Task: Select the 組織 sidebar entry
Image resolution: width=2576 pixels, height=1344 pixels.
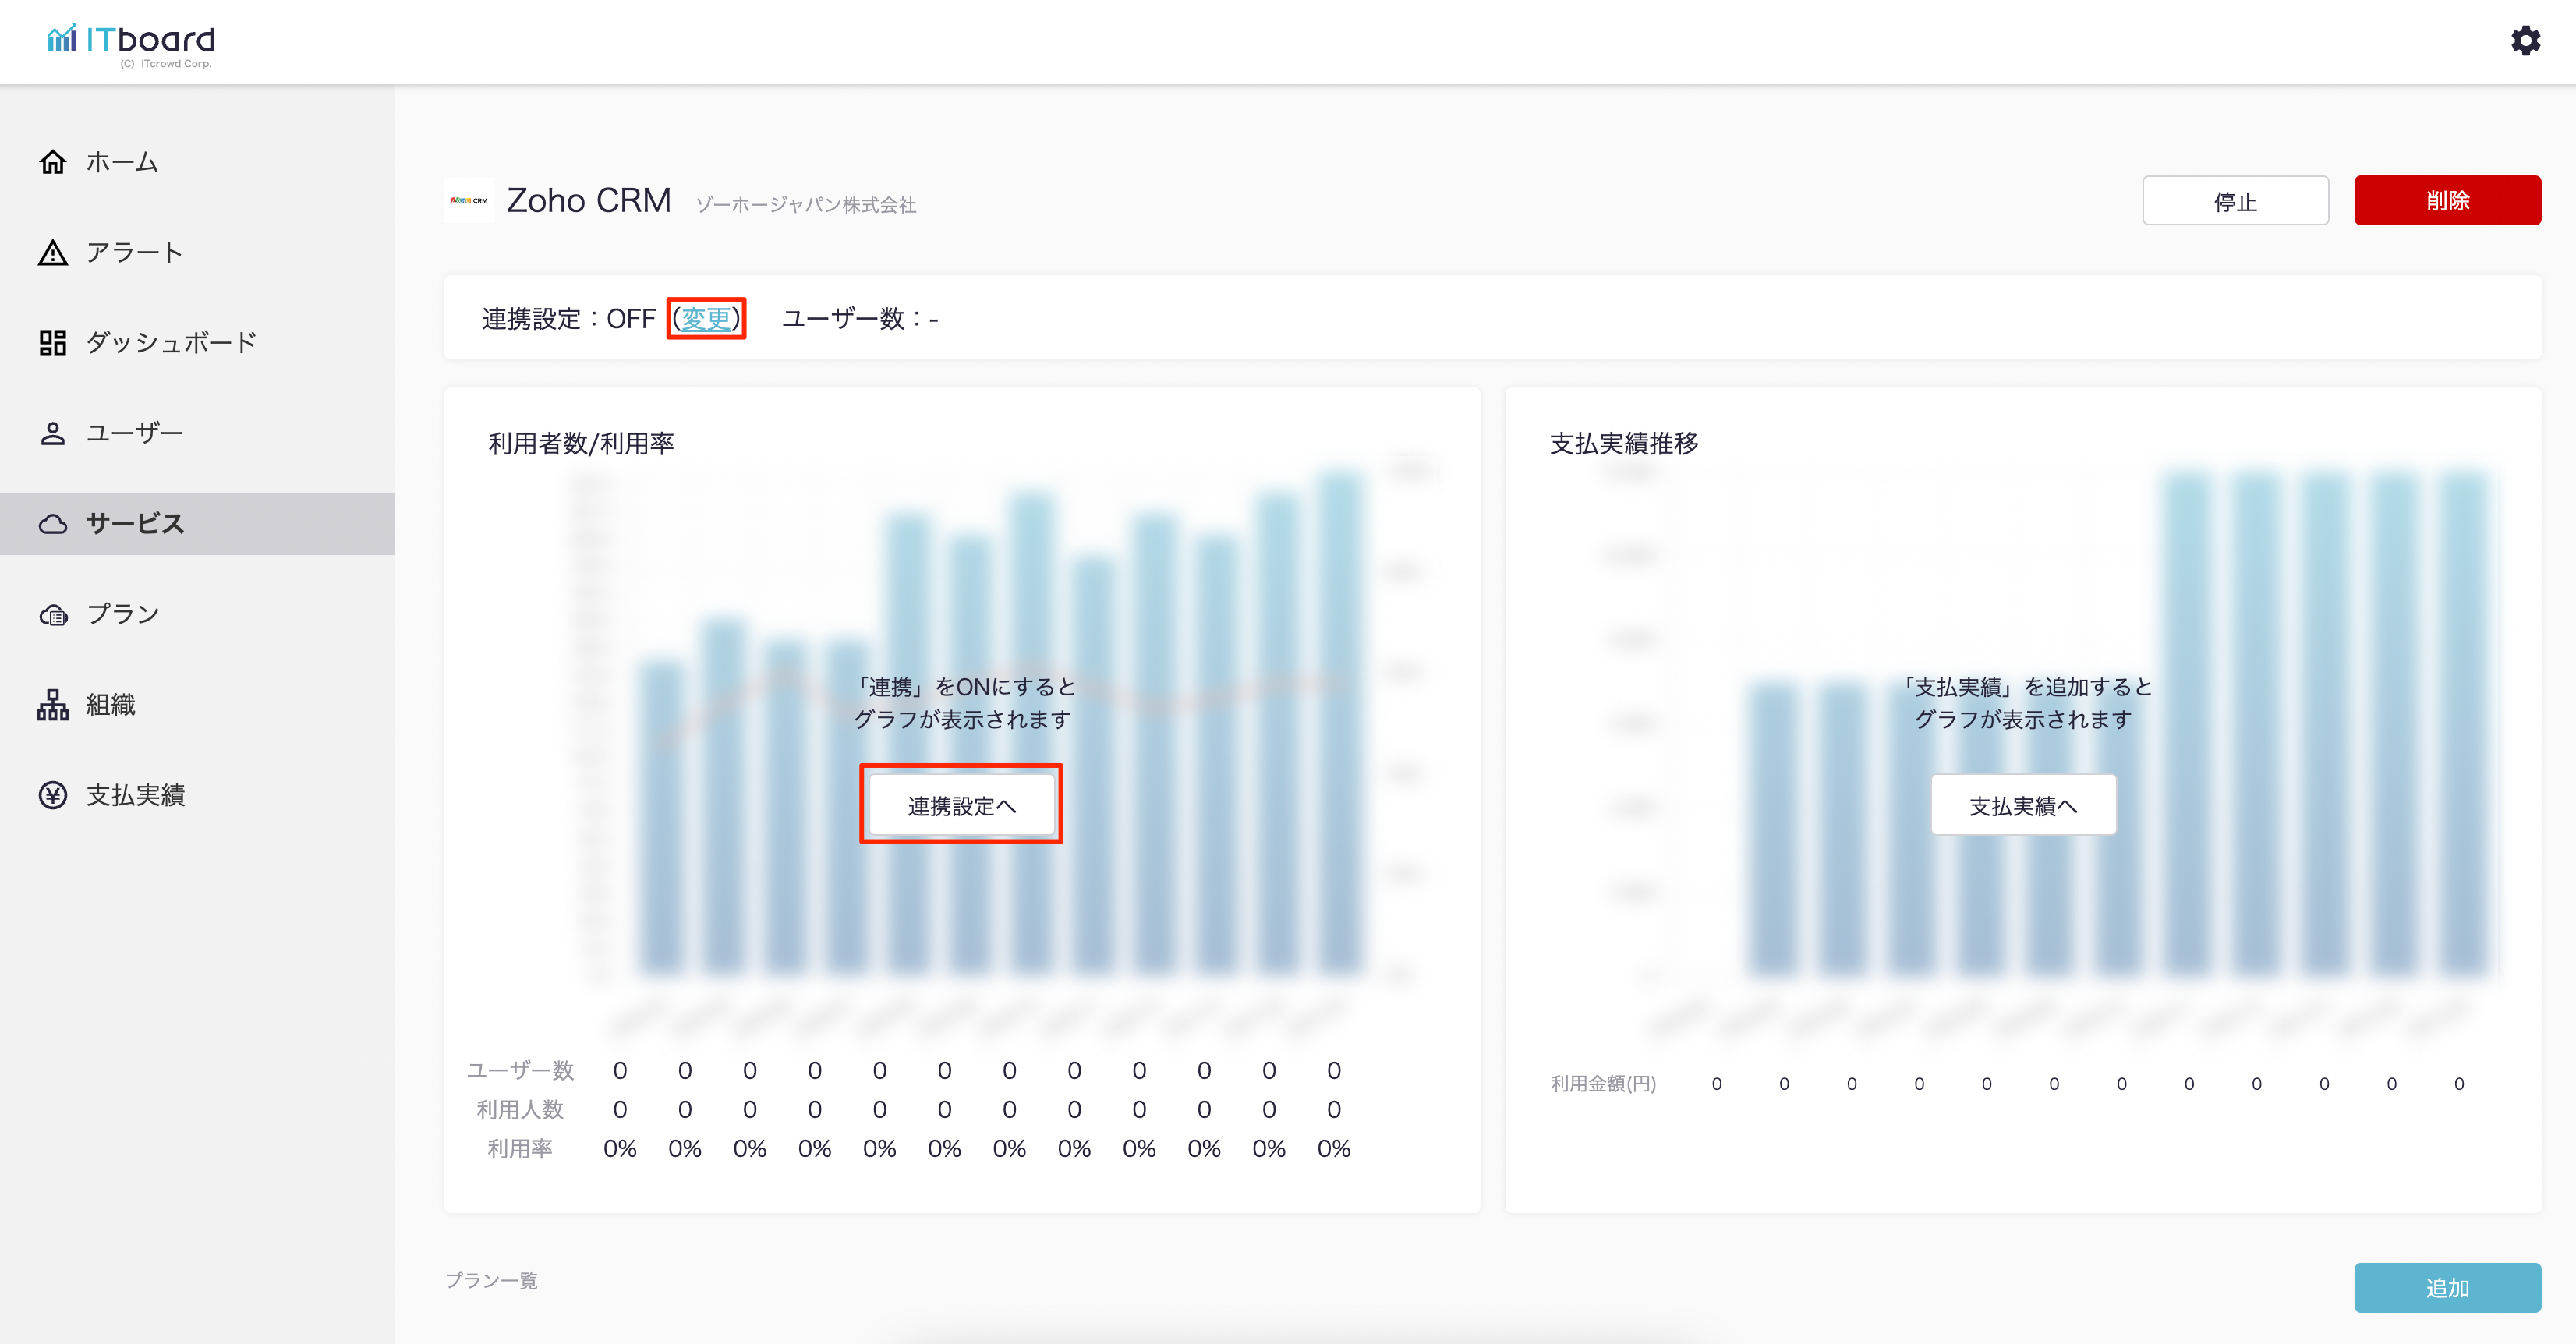Action: click(111, 705)
